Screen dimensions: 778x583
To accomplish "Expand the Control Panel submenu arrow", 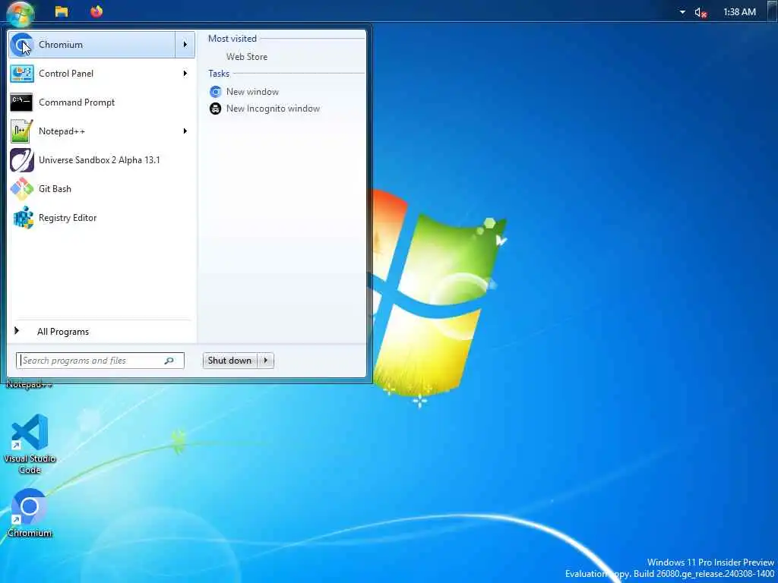I will [185, 74].
